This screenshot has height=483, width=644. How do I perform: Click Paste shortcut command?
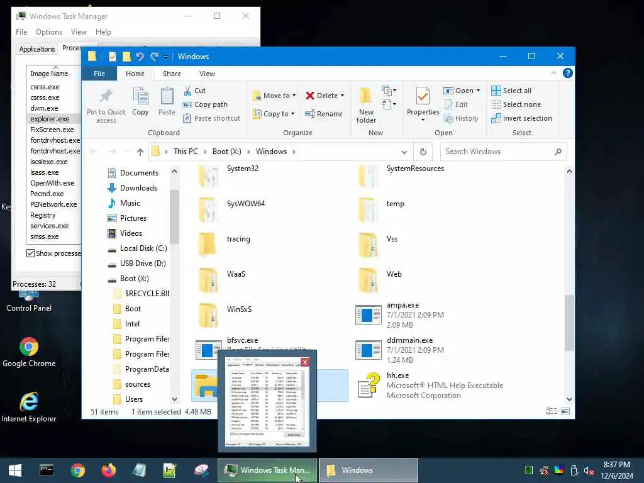pyautogui.click(x=211, y=118)
